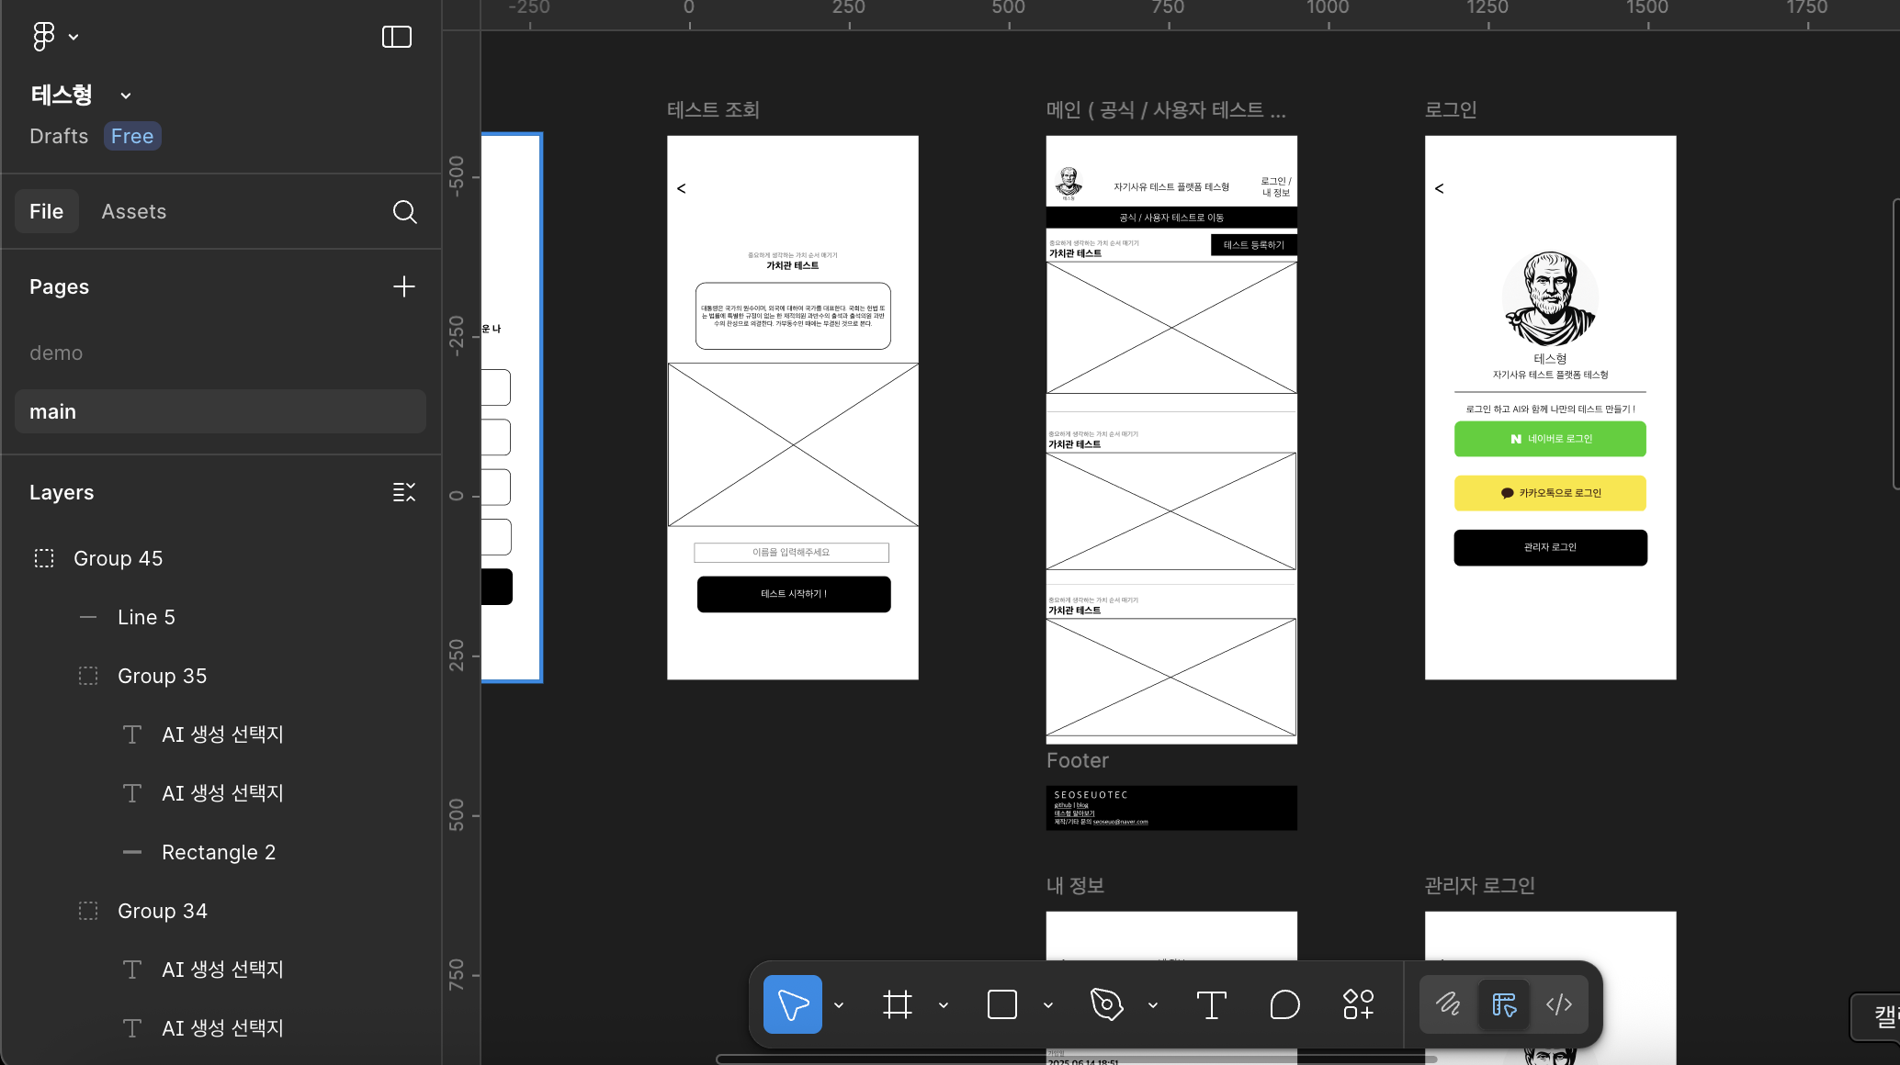Add a new page with plus button
Screen dimensions: 1900x1065
point(404,286)
